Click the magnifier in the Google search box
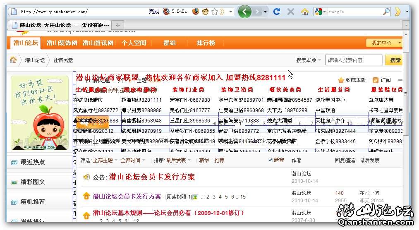The height and width of the screenshot is (230, 419). point(386,12)
